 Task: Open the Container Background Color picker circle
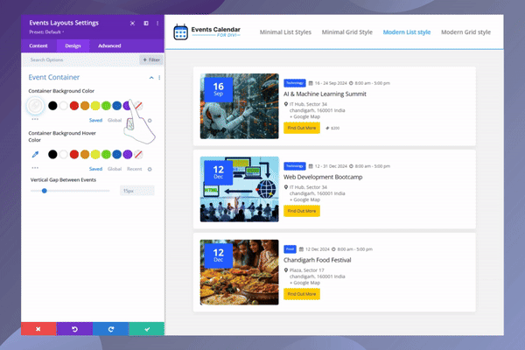point(35,106)
